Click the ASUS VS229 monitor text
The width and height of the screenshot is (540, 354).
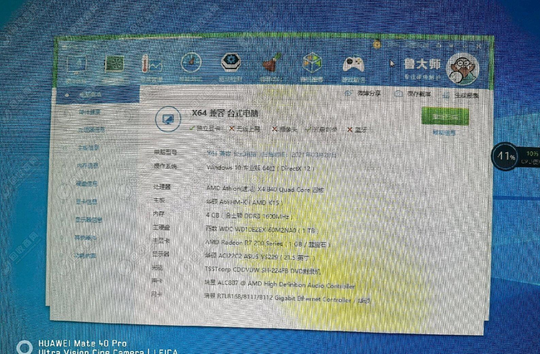click(x=260, y=257)
